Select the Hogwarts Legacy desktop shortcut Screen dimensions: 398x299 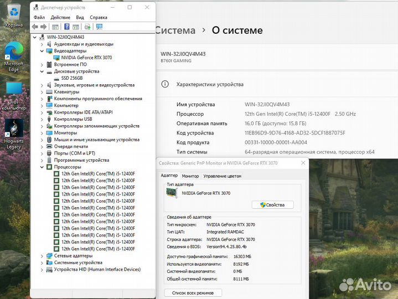(14, 135)
